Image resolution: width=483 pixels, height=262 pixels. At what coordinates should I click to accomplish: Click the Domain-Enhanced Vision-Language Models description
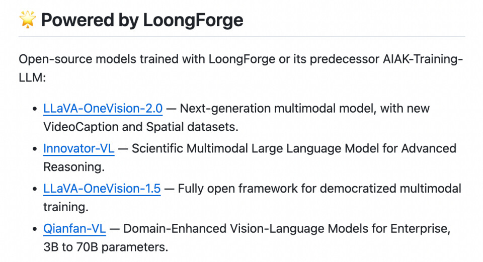(x=287, y=228)
